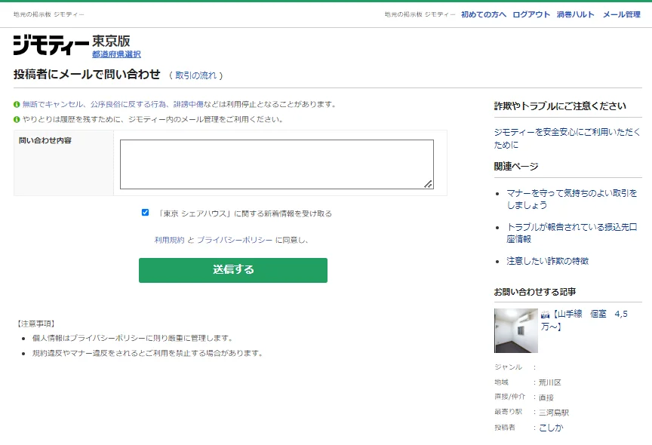Click the user name link beside ログアウト
The height and width of the screenshot is (445, 652).
tap(576, 14)
